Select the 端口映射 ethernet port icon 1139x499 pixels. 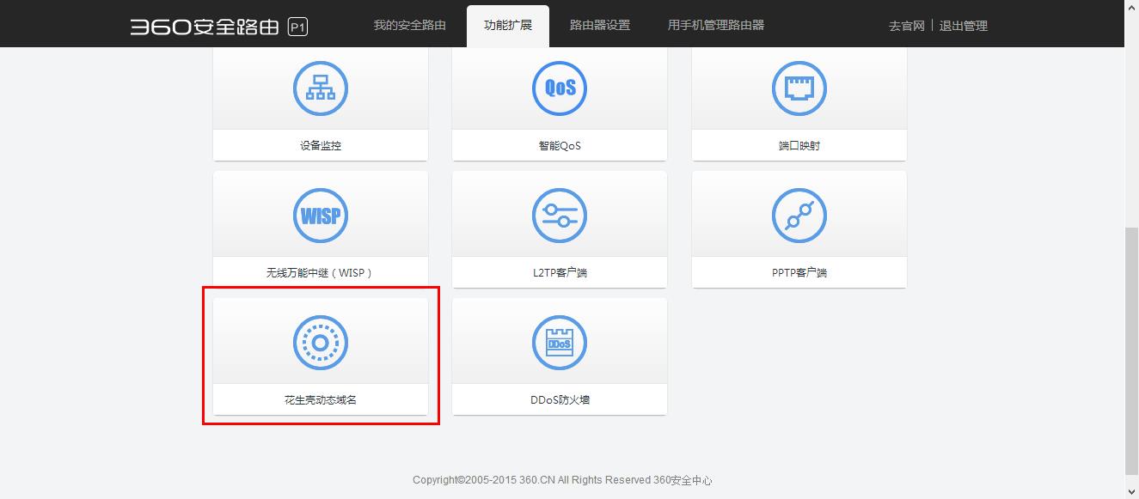coord(799,88)
